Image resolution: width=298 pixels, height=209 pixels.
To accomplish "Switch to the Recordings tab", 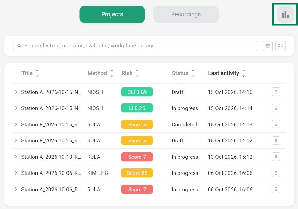I will (186, 14).
